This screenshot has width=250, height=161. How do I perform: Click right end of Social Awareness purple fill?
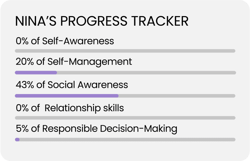117,95
